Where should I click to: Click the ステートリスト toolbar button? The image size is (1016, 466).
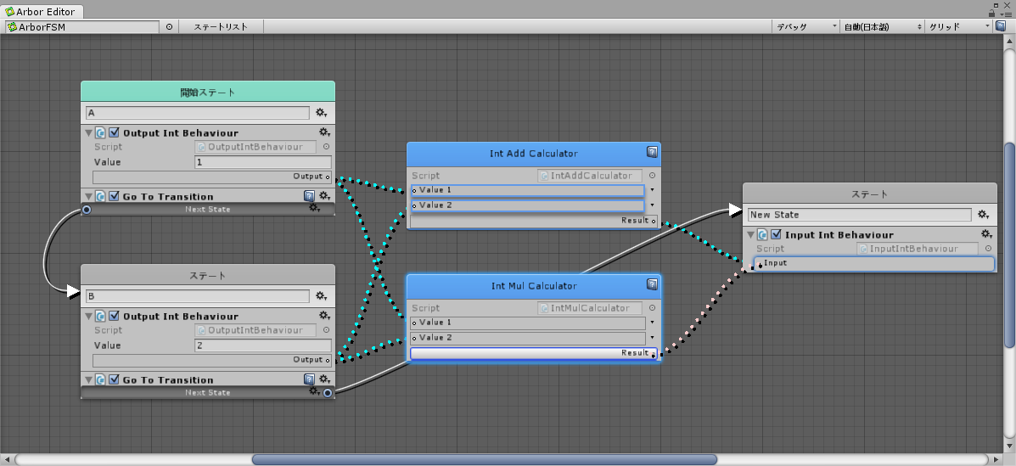point(221,26)
